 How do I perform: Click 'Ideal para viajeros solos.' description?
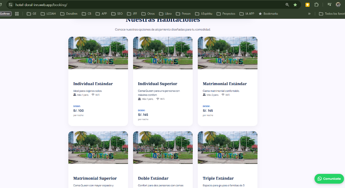point(88,91)
